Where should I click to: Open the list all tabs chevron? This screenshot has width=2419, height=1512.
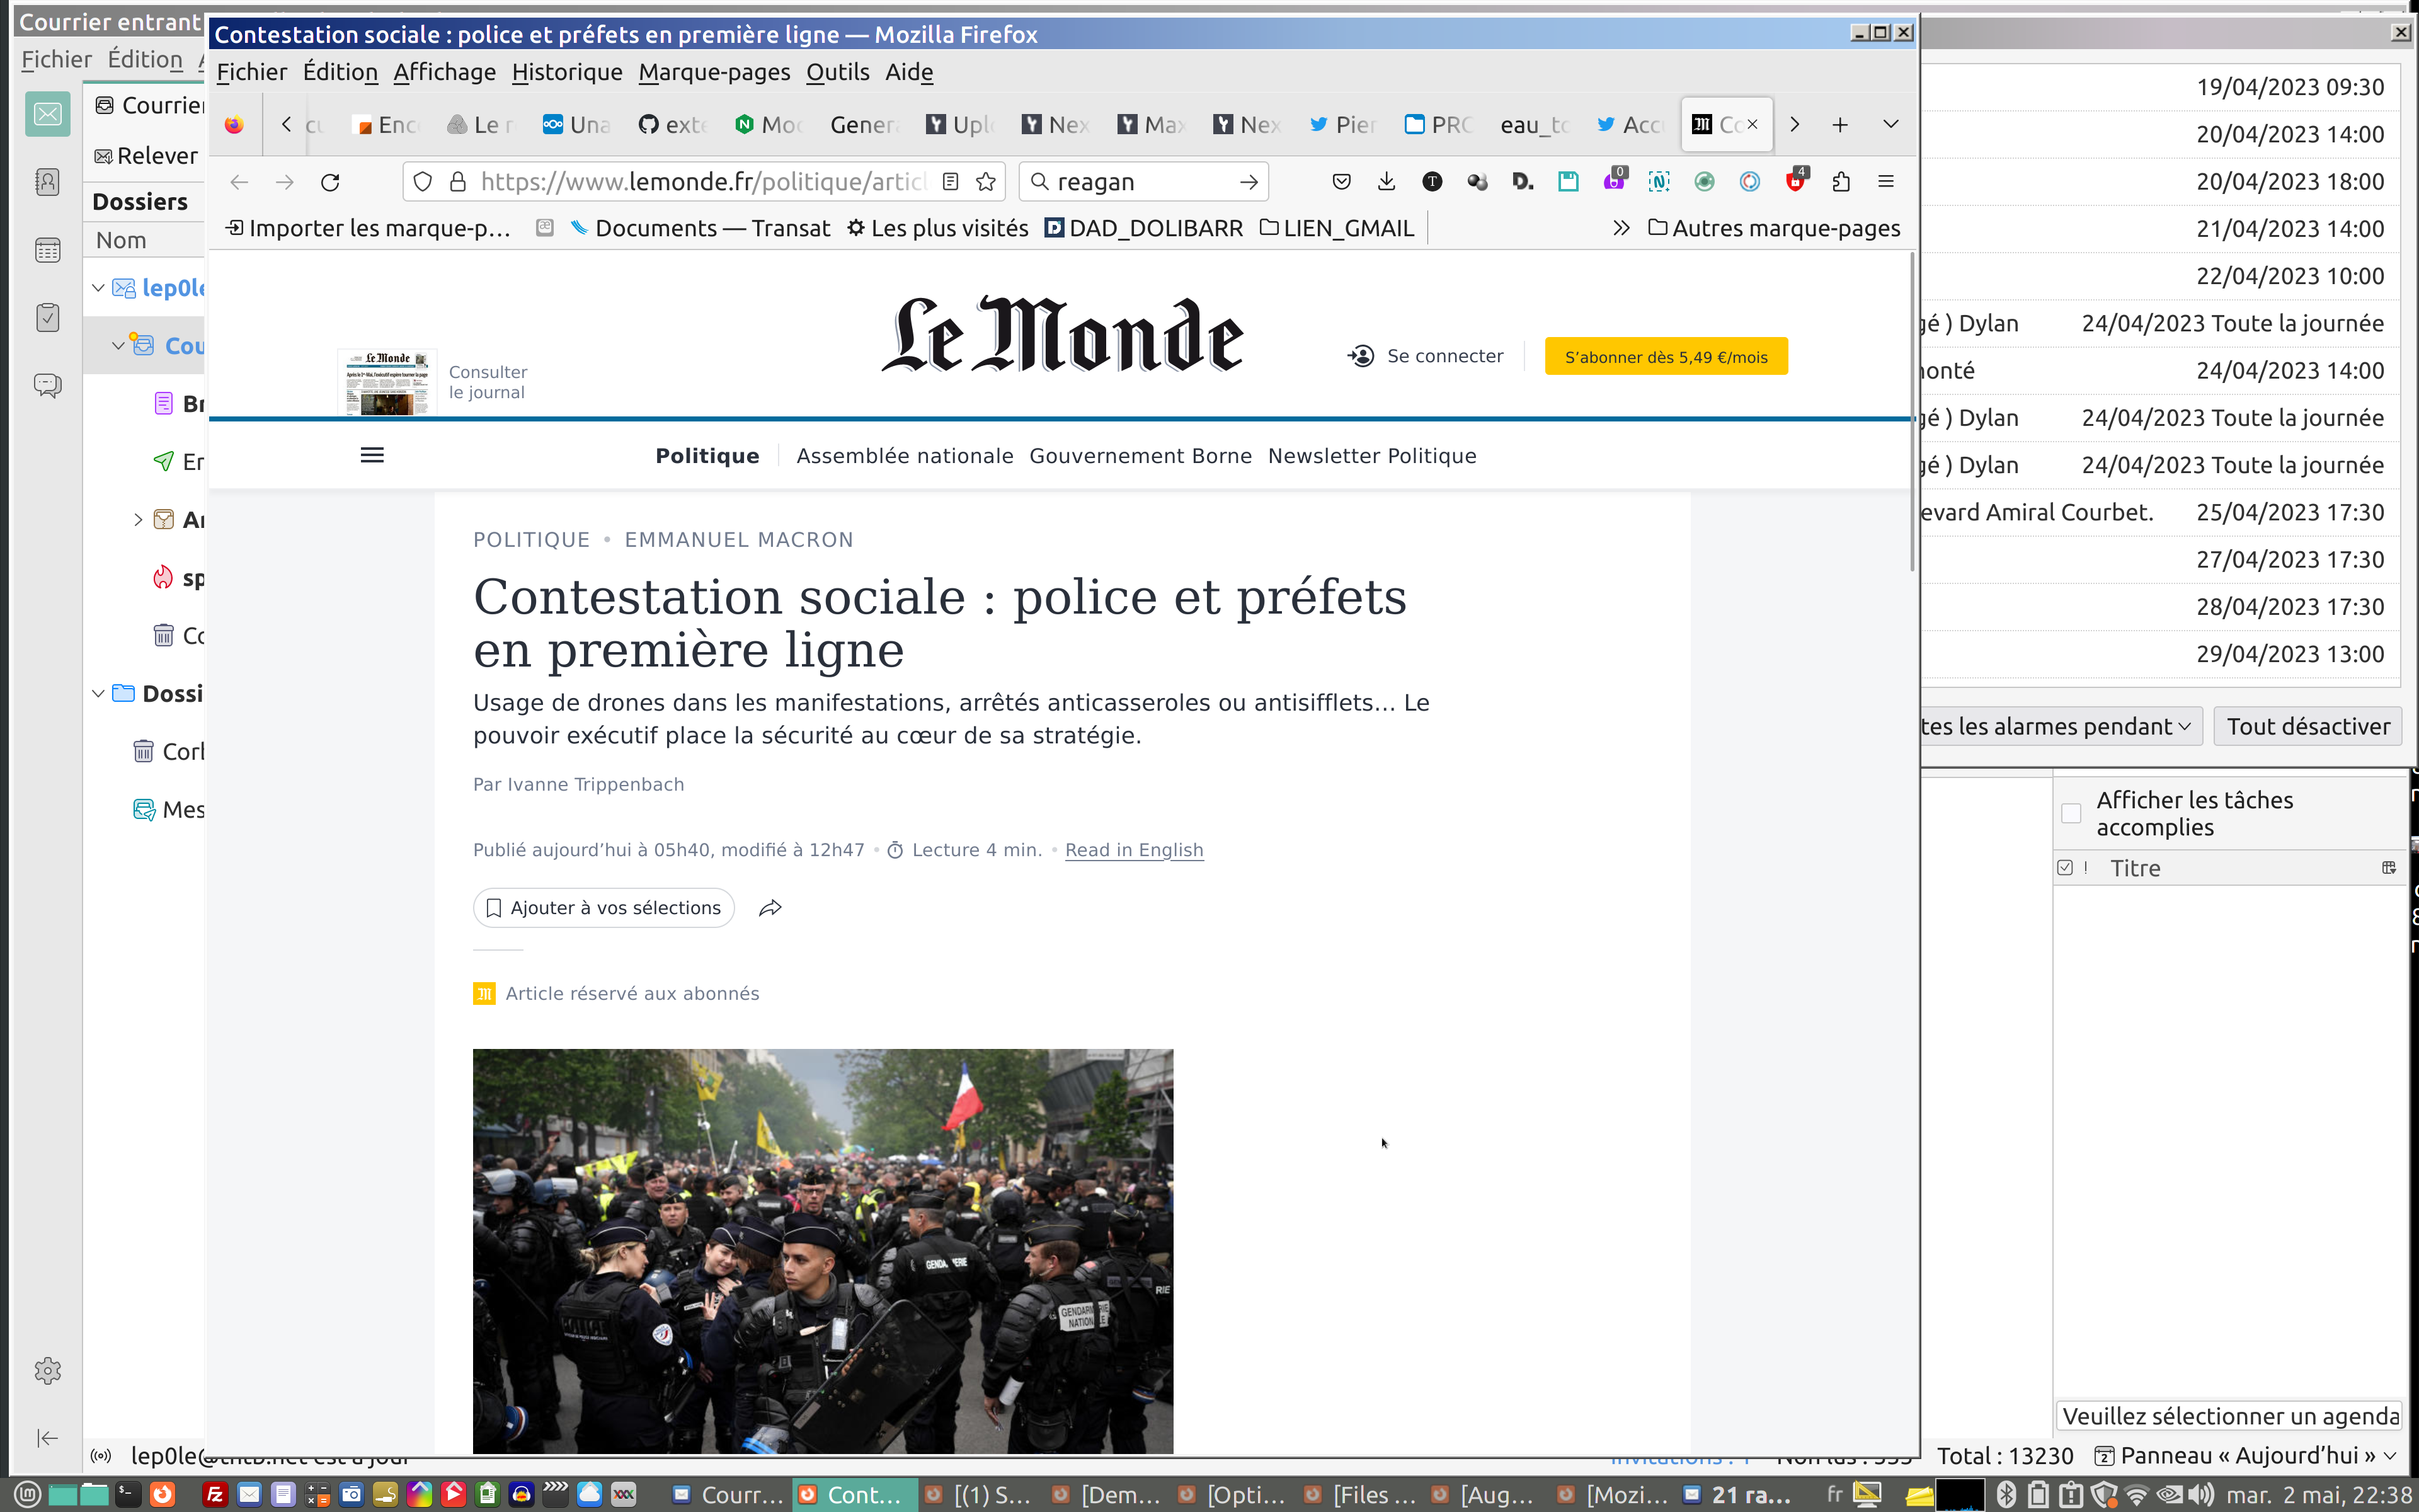1890,125
